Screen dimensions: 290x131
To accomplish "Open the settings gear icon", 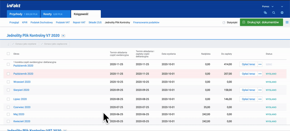I will point(282,13).
